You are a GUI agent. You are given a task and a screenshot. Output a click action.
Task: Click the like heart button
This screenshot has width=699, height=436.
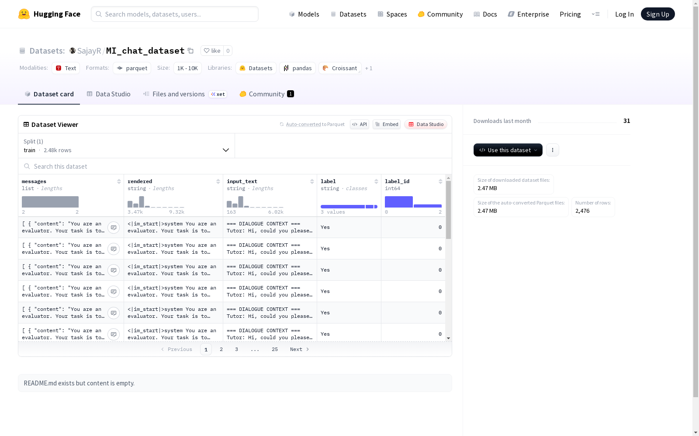(212, 51)
